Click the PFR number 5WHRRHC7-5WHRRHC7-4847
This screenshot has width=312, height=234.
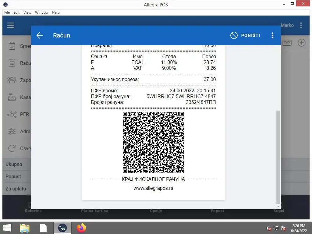pyautogui.click(x=181, y=97)
